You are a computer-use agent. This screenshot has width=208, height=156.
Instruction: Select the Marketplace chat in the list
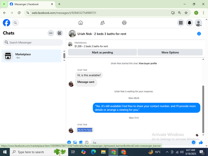tap(31, 56)
